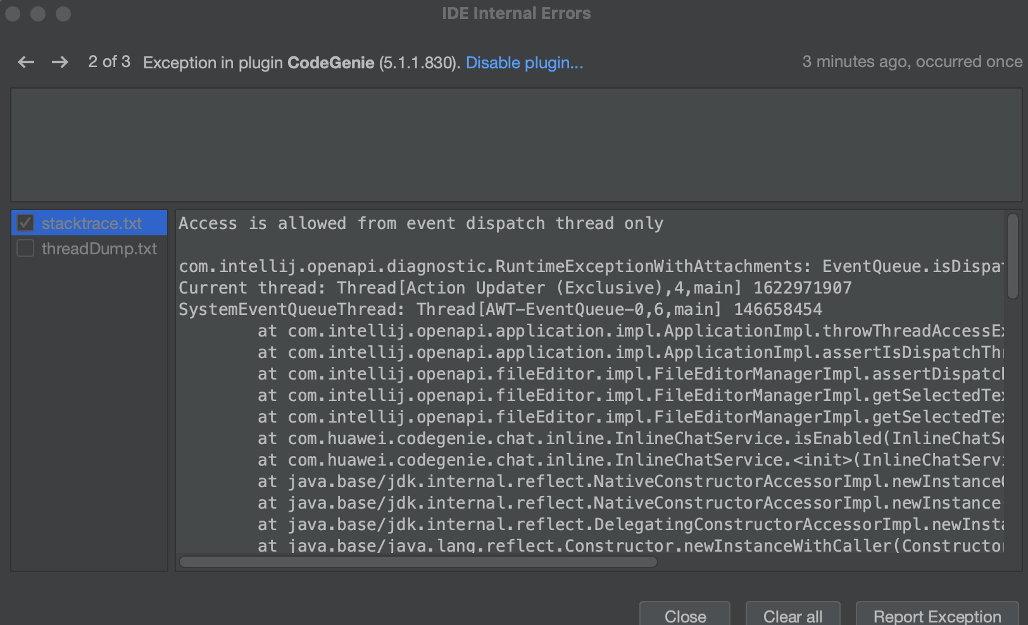Click the stack trace vertical scrollbar
Image resolution: width=1028 pixels, height=625 pixels.
click(x=1012, y=256)
